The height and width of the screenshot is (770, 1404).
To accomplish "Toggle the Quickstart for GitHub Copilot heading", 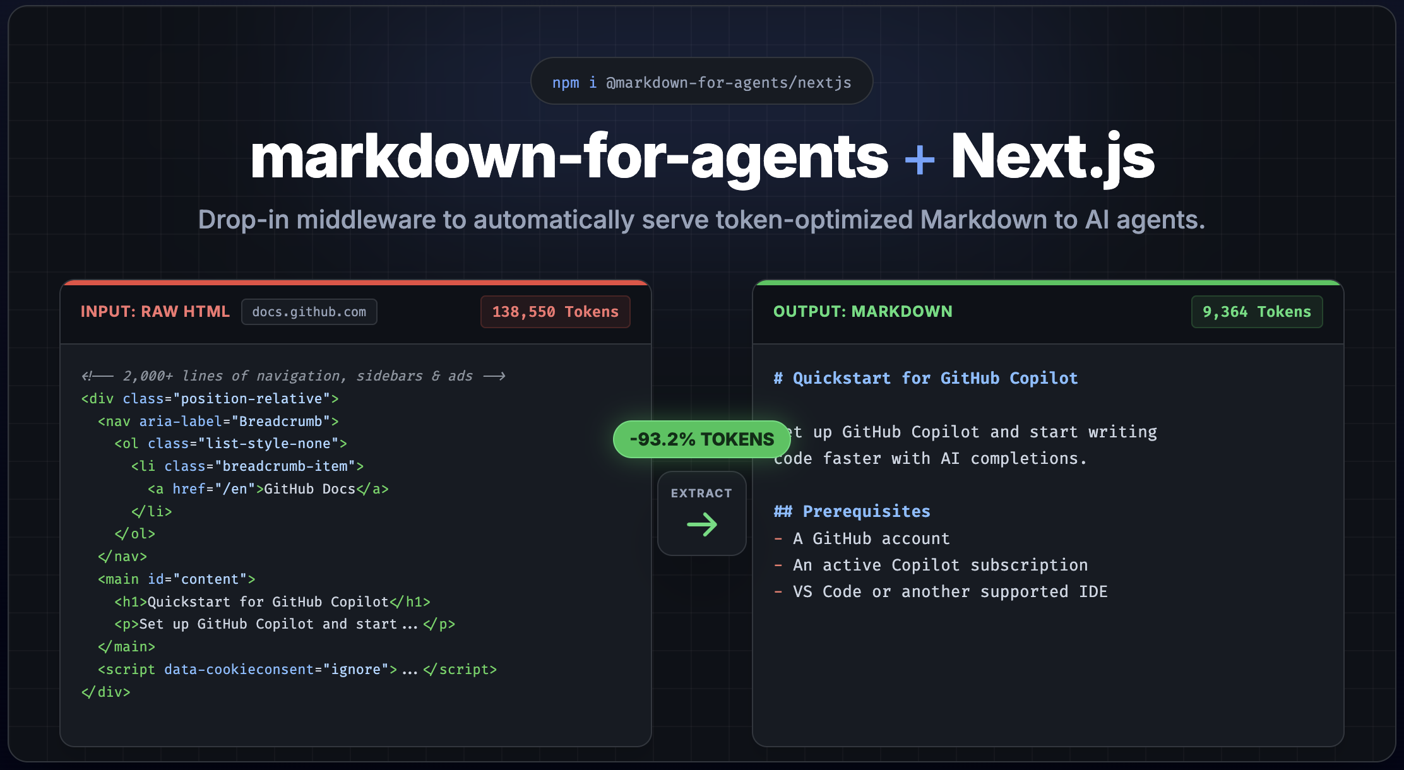I will tap(925, 378).
